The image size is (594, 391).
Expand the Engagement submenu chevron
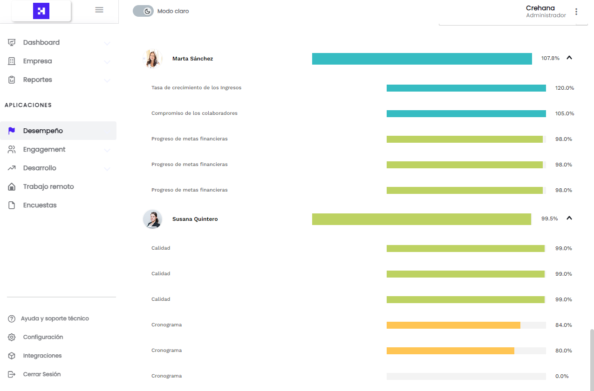pyautogui.click(x=107, y=150)
